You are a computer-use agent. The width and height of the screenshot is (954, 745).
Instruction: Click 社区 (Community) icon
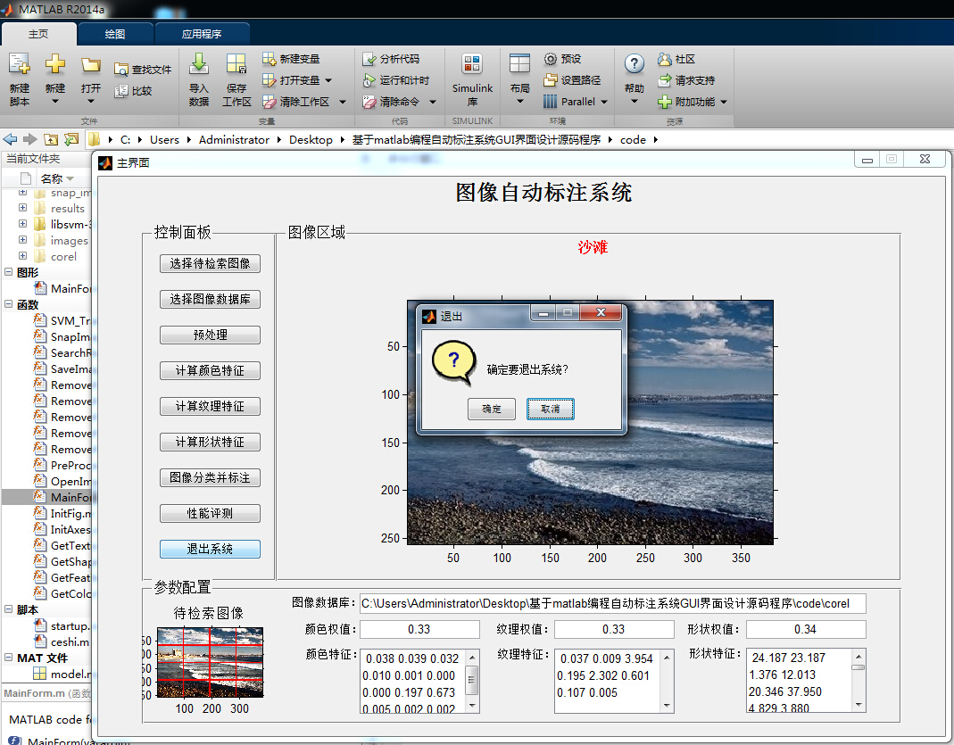coord(664,59)
